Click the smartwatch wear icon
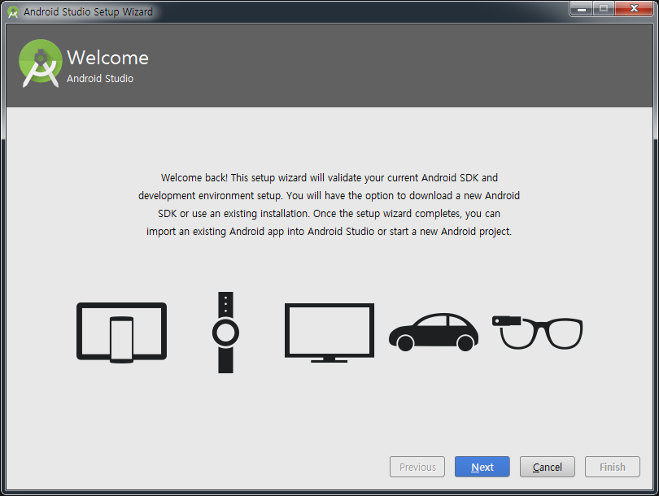Viewport: 659px width, 496px height. click(x=225, y=333)
